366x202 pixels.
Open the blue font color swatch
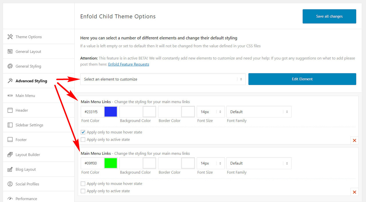(x=111, y=112)
